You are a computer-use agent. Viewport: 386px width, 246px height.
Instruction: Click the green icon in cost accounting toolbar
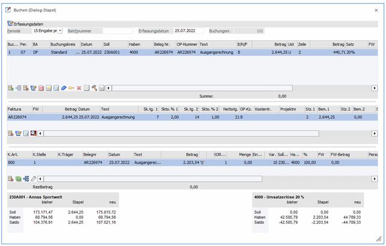point(18,179)
